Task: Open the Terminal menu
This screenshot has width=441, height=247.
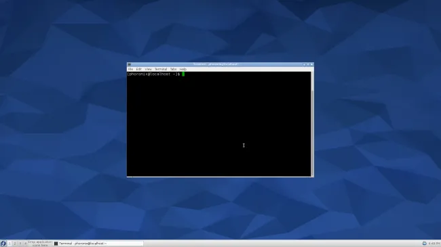Action: click(161, 69)
